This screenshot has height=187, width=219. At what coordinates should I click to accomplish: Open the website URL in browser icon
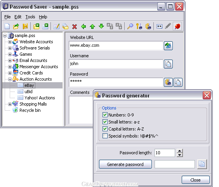point(168,46)
